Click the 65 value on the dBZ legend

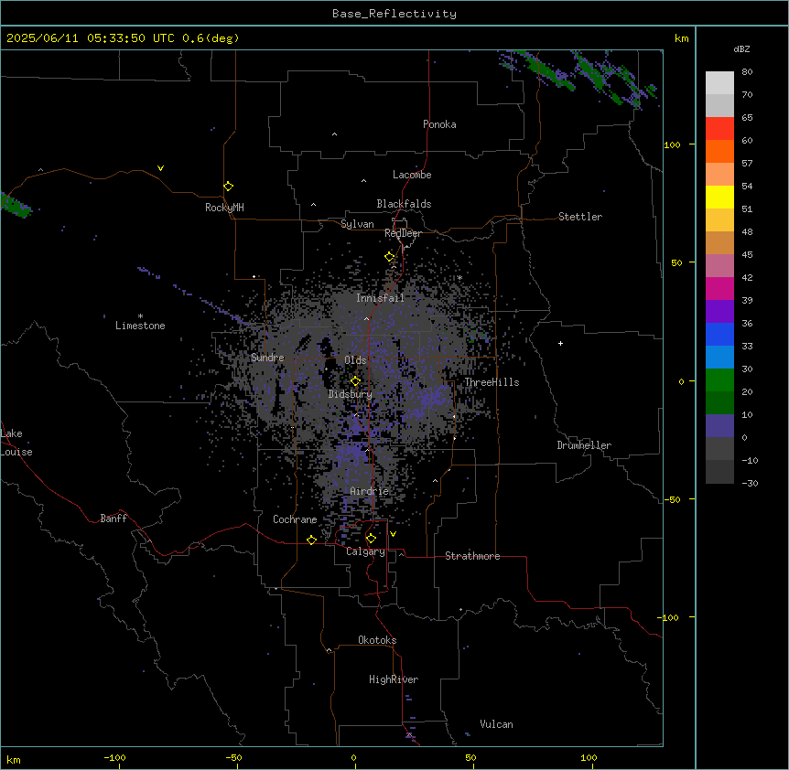coord(747,117)
